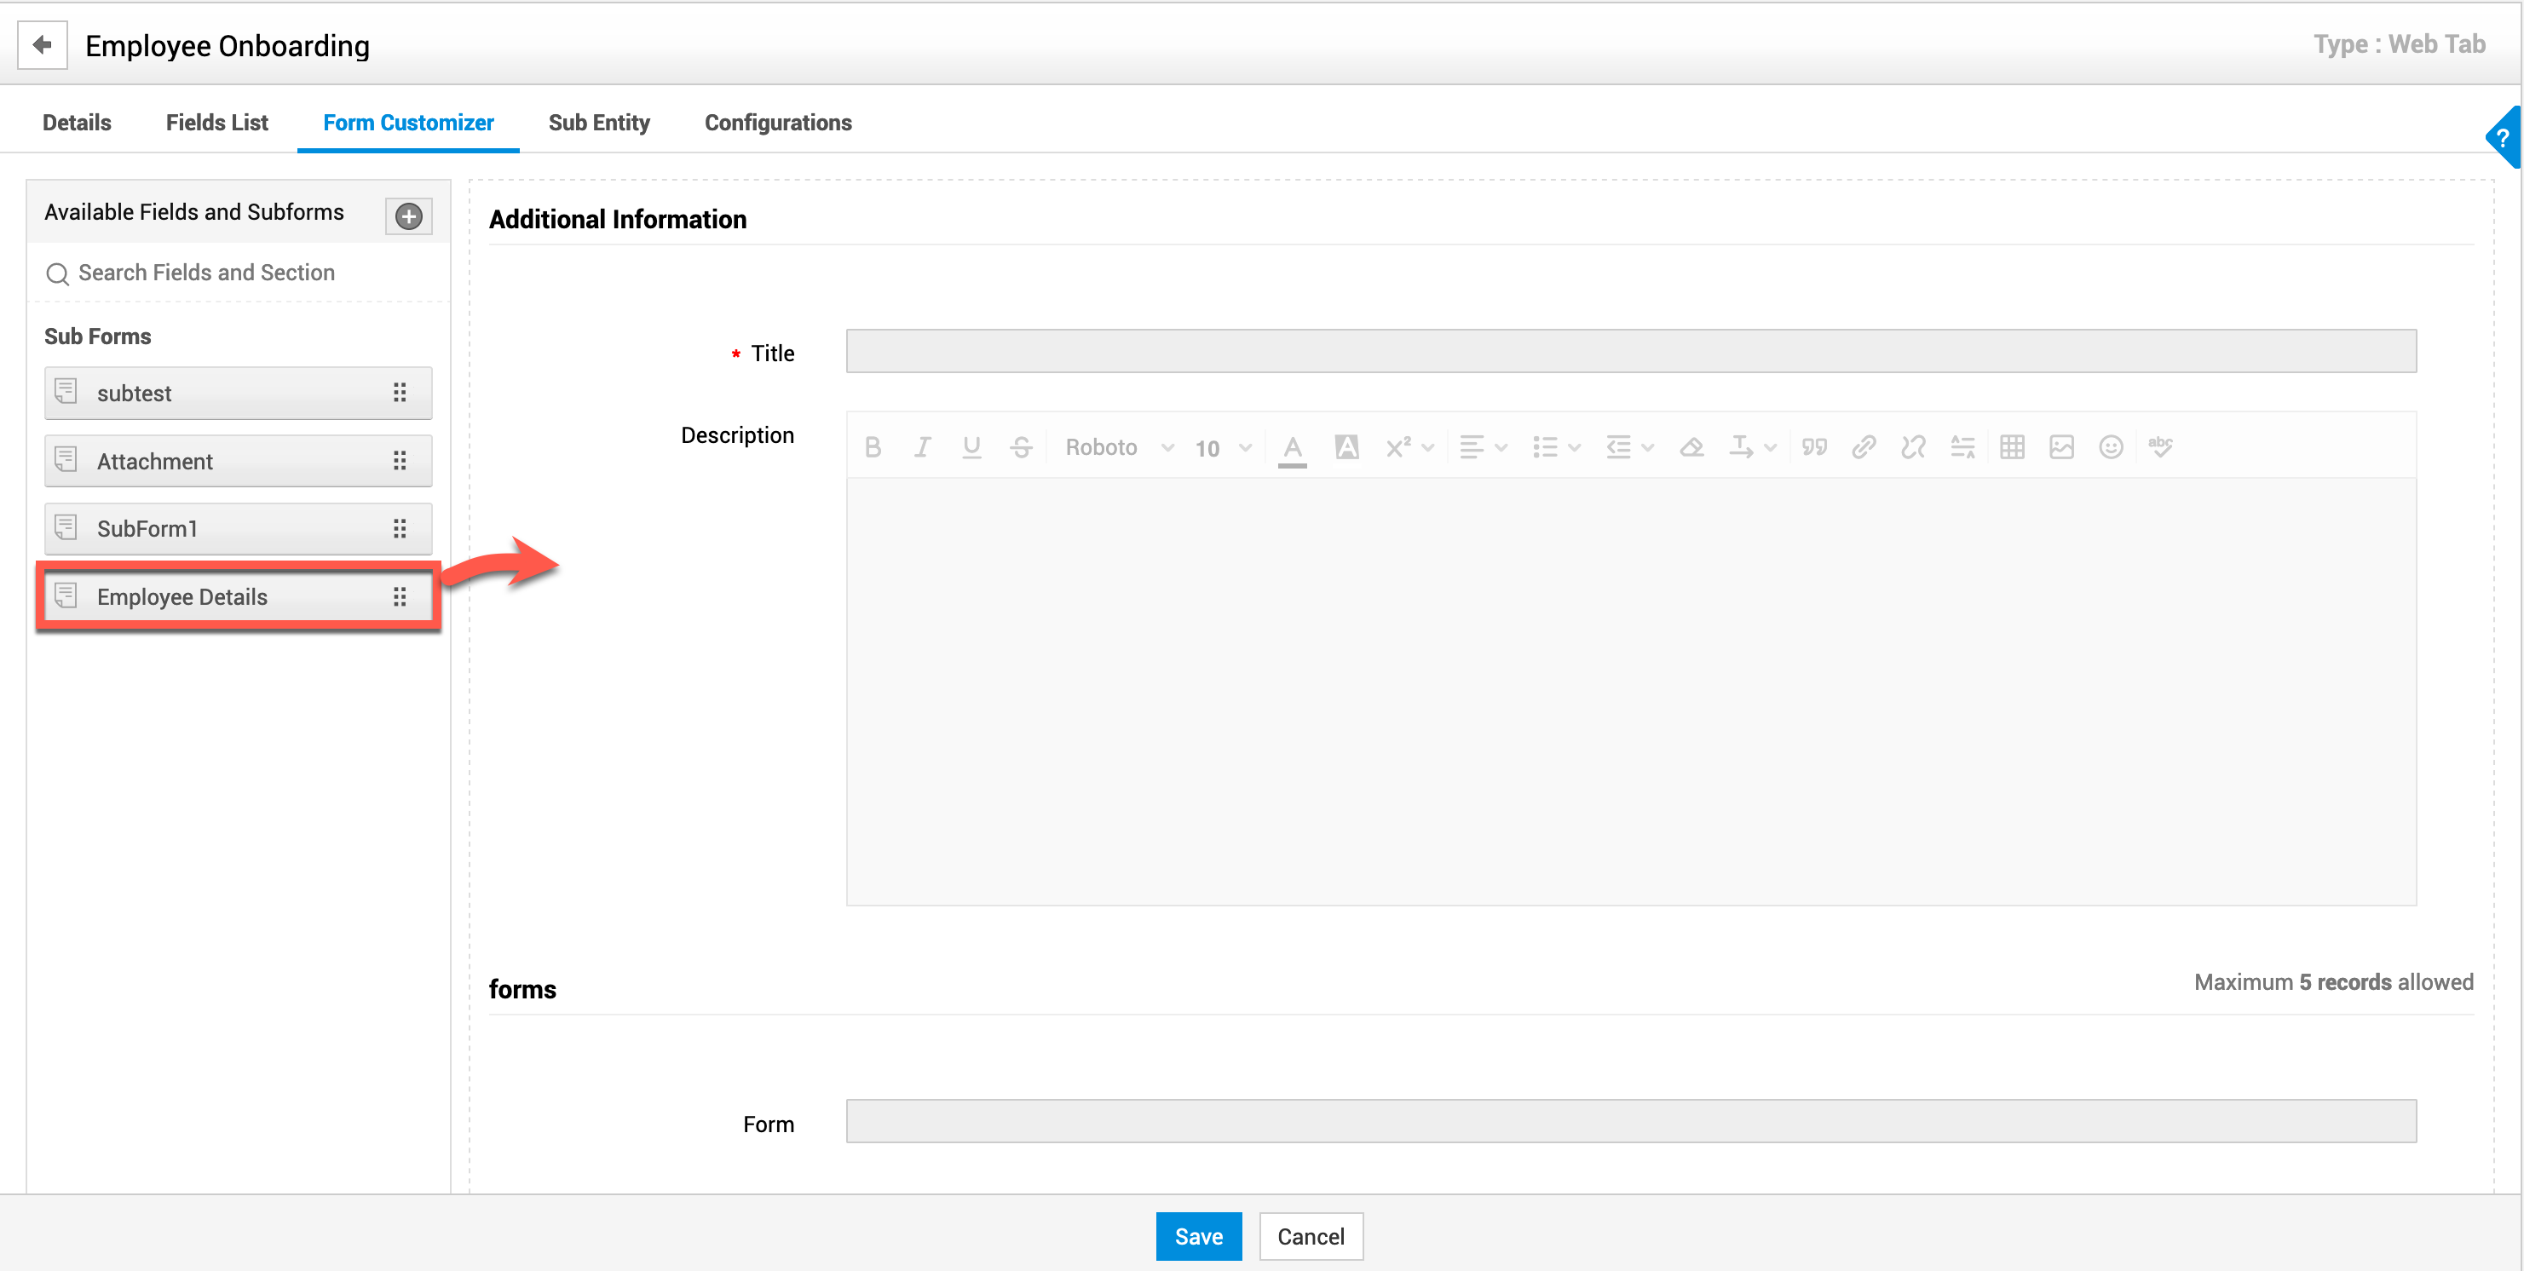
Task: Click the back arrow beside Employee Onboarding
Action: [42, 45]
